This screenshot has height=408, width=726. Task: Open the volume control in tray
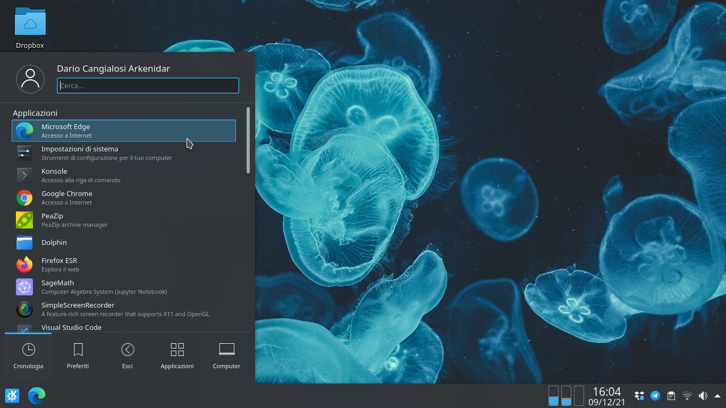pyautogui.click(x=703, y=396)
